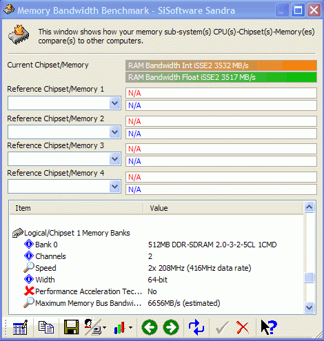Screen dimensions: 324x341
Task: Click the bar chart toolbar icon
Action: pos(119,328)
